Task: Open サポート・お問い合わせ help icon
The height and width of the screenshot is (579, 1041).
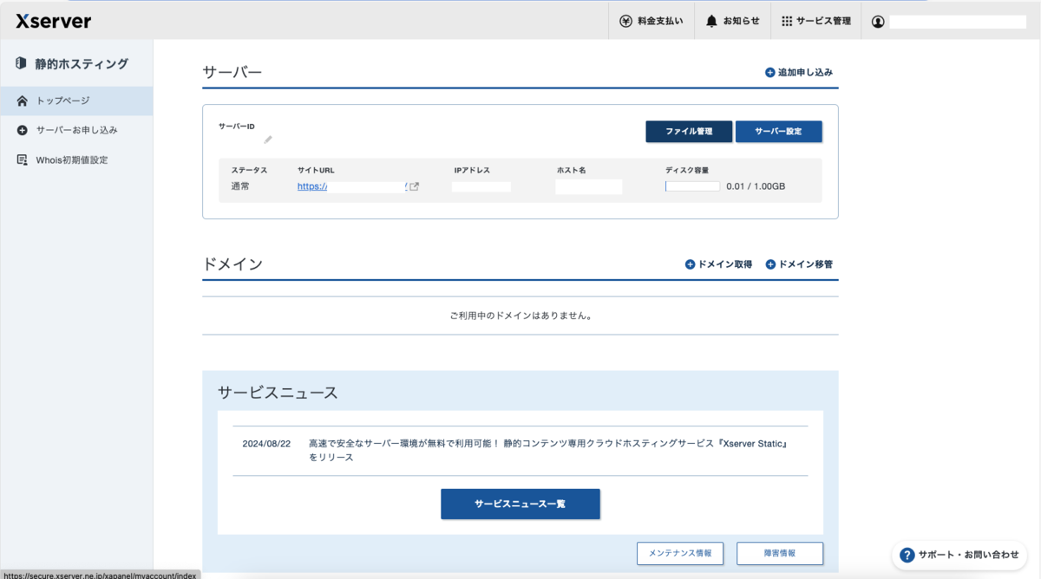Action: coord(907,554)
